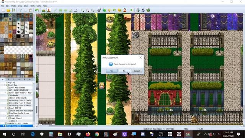
Task: Open Firefox from the taskbar
Action: point(88,134)
